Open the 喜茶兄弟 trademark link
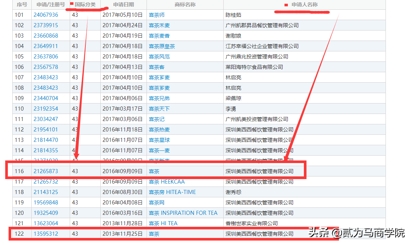The image size is (412, 245). (x=159, y=98)
